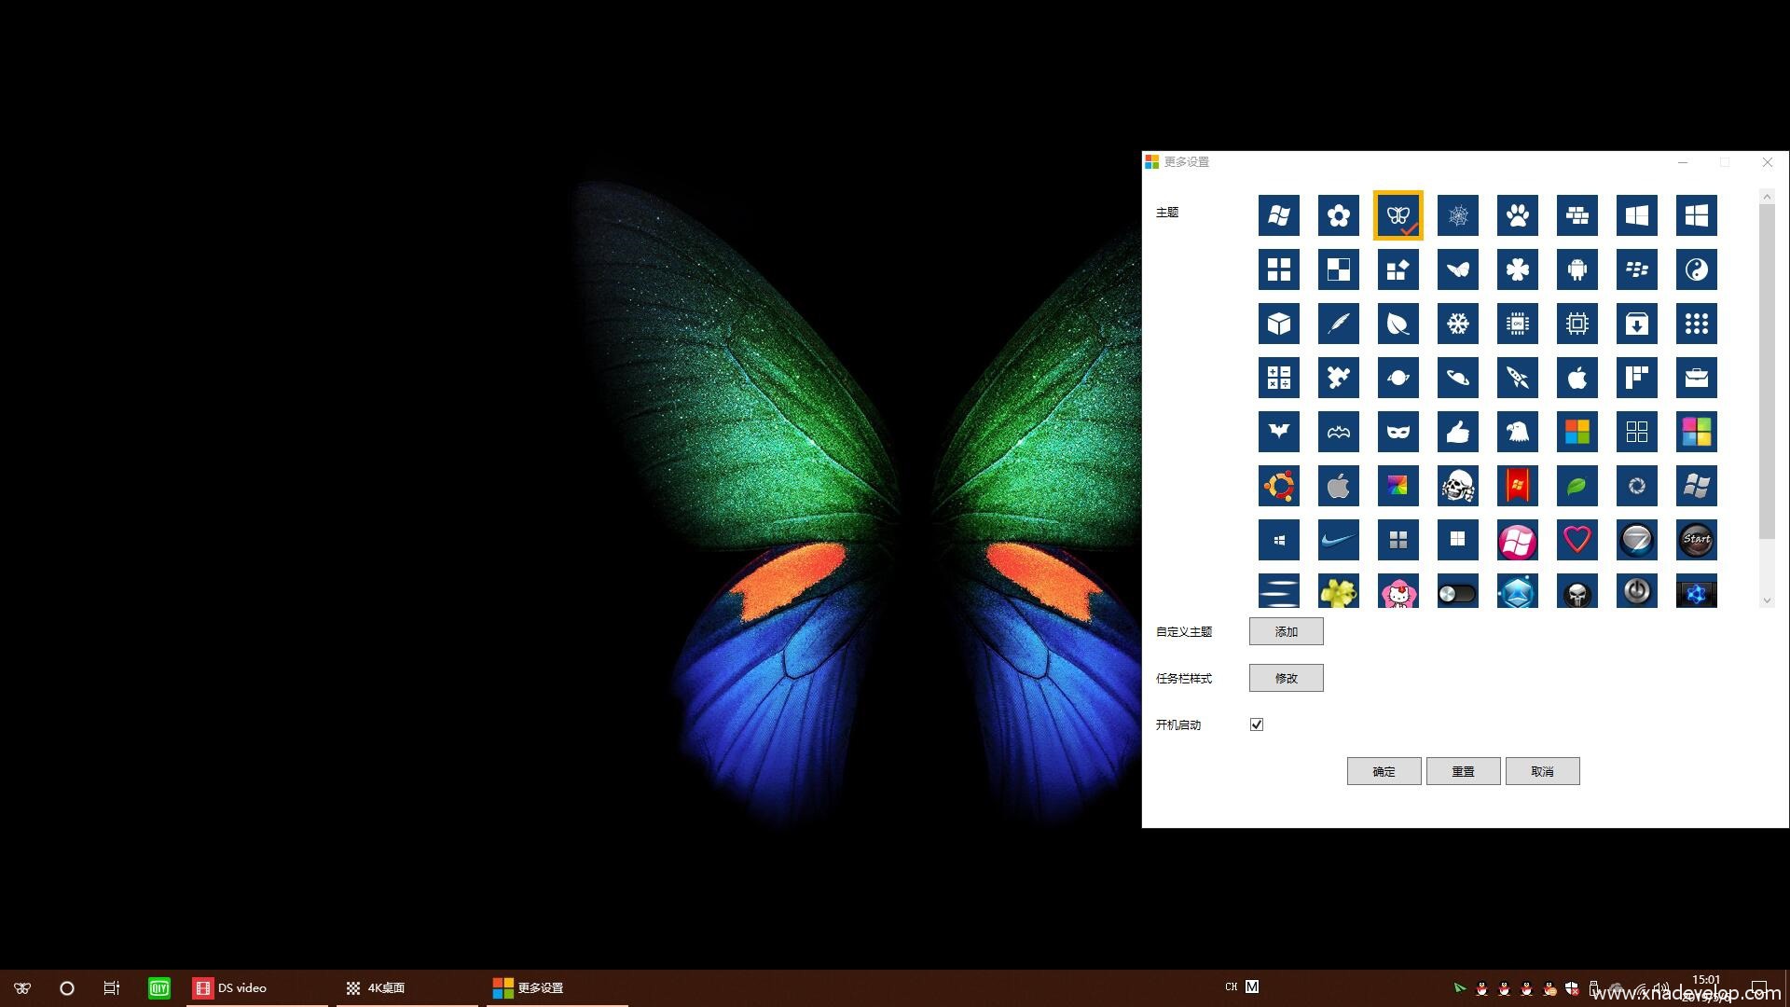This screenshot has width=1790, height=1007.
Task: Select the thumbs-up theme icon
Action: (1457, 432)
